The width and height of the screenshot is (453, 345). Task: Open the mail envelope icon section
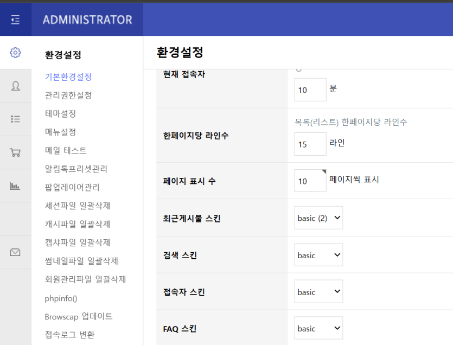(x=15, y=252)
